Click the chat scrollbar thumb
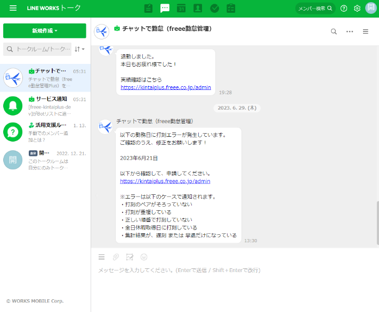Viewport: 379px width, 312px height. tap(377, 223)
